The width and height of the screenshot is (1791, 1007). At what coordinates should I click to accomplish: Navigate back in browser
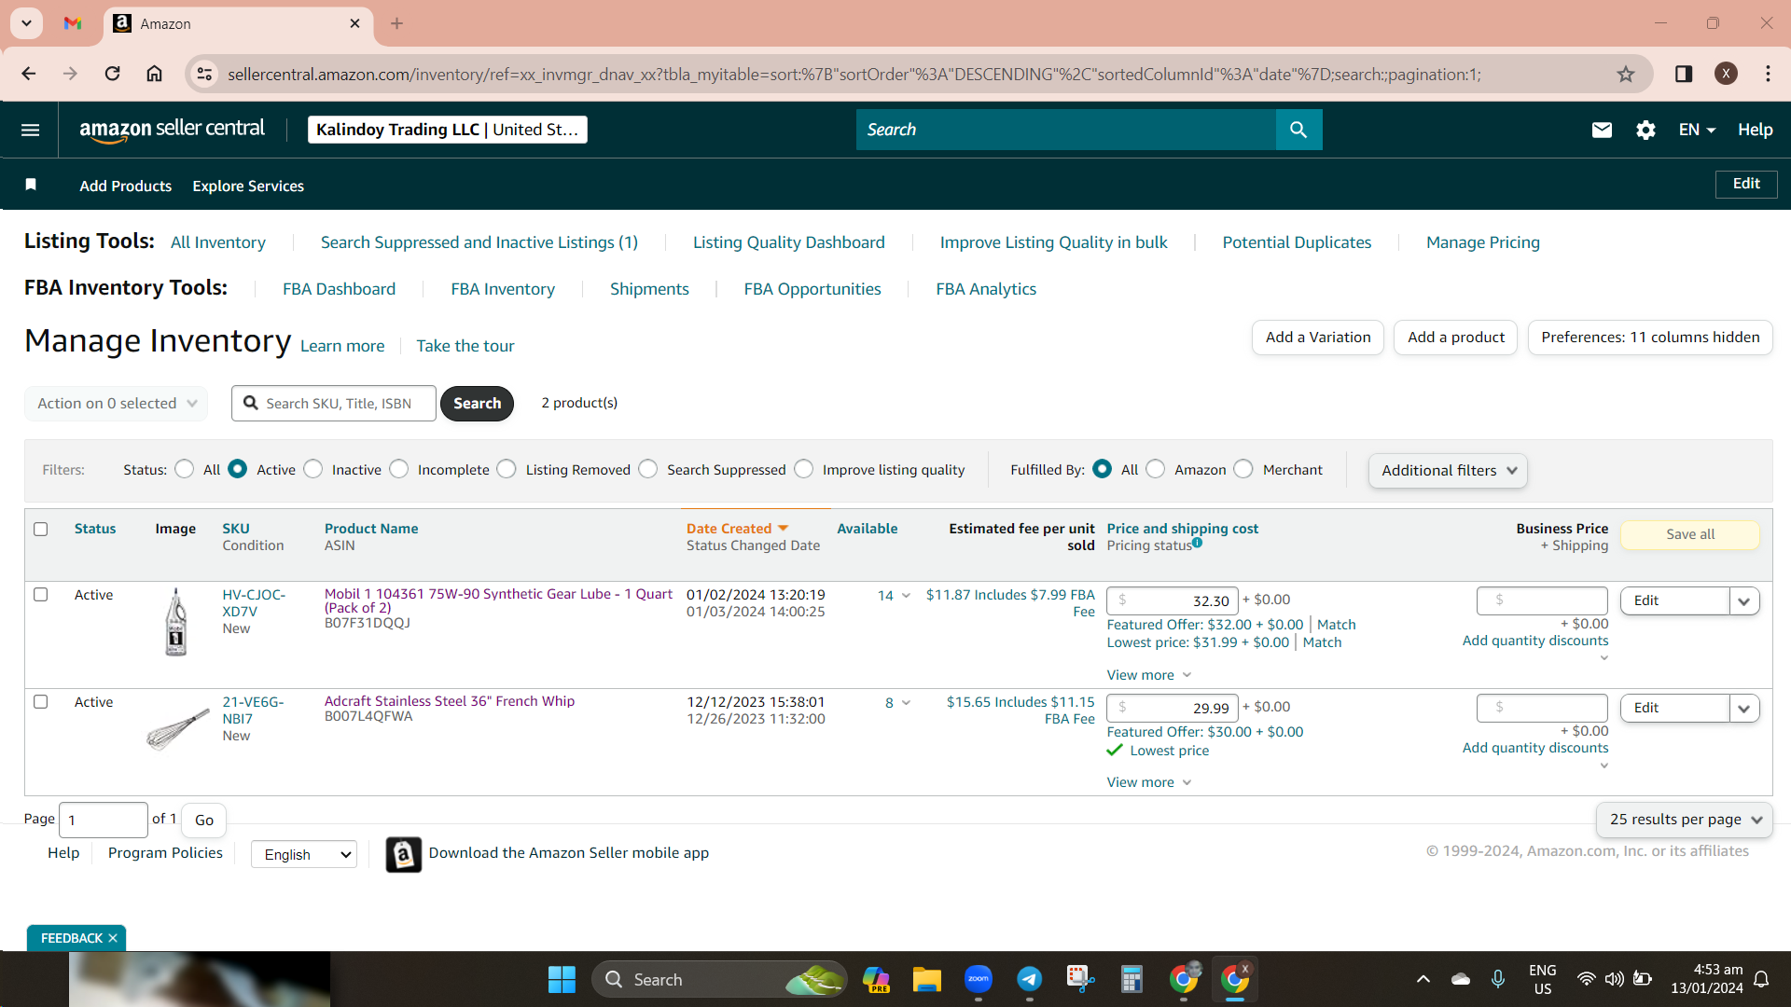pyautogui.click(x=29, y=74)
